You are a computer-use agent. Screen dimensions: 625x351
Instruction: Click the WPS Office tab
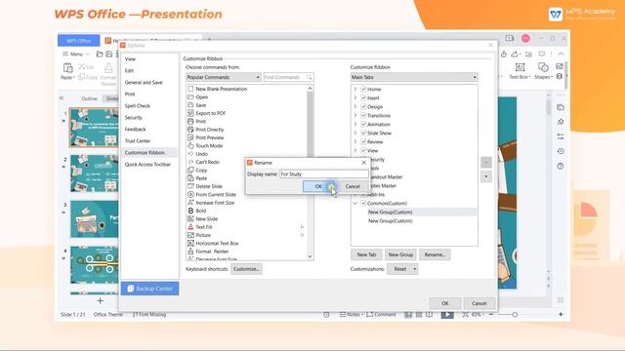tap(78, 41)
